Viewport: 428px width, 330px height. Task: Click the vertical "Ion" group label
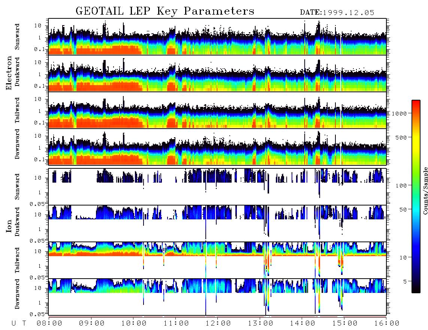(x=9, y=226)
